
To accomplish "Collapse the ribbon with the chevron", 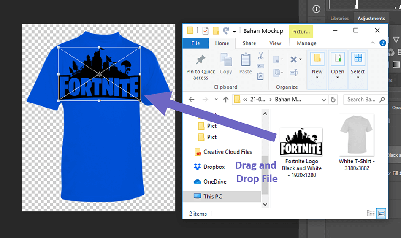I will 373,43.
